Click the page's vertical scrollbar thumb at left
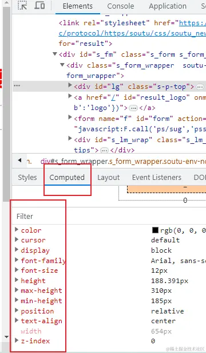 7,104
